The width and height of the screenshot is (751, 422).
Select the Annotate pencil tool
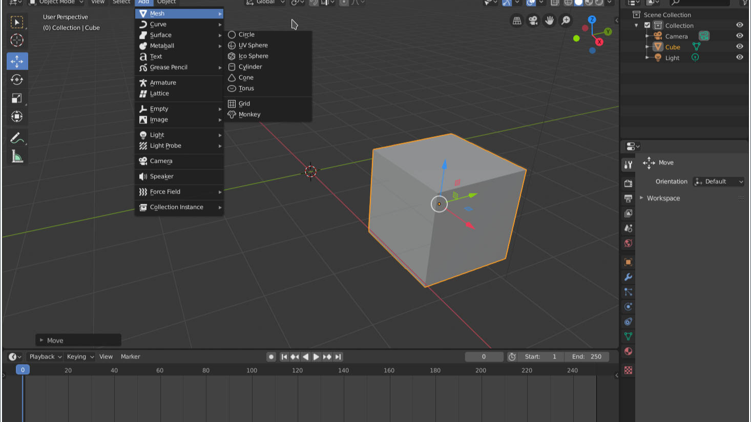click(17, 138)
